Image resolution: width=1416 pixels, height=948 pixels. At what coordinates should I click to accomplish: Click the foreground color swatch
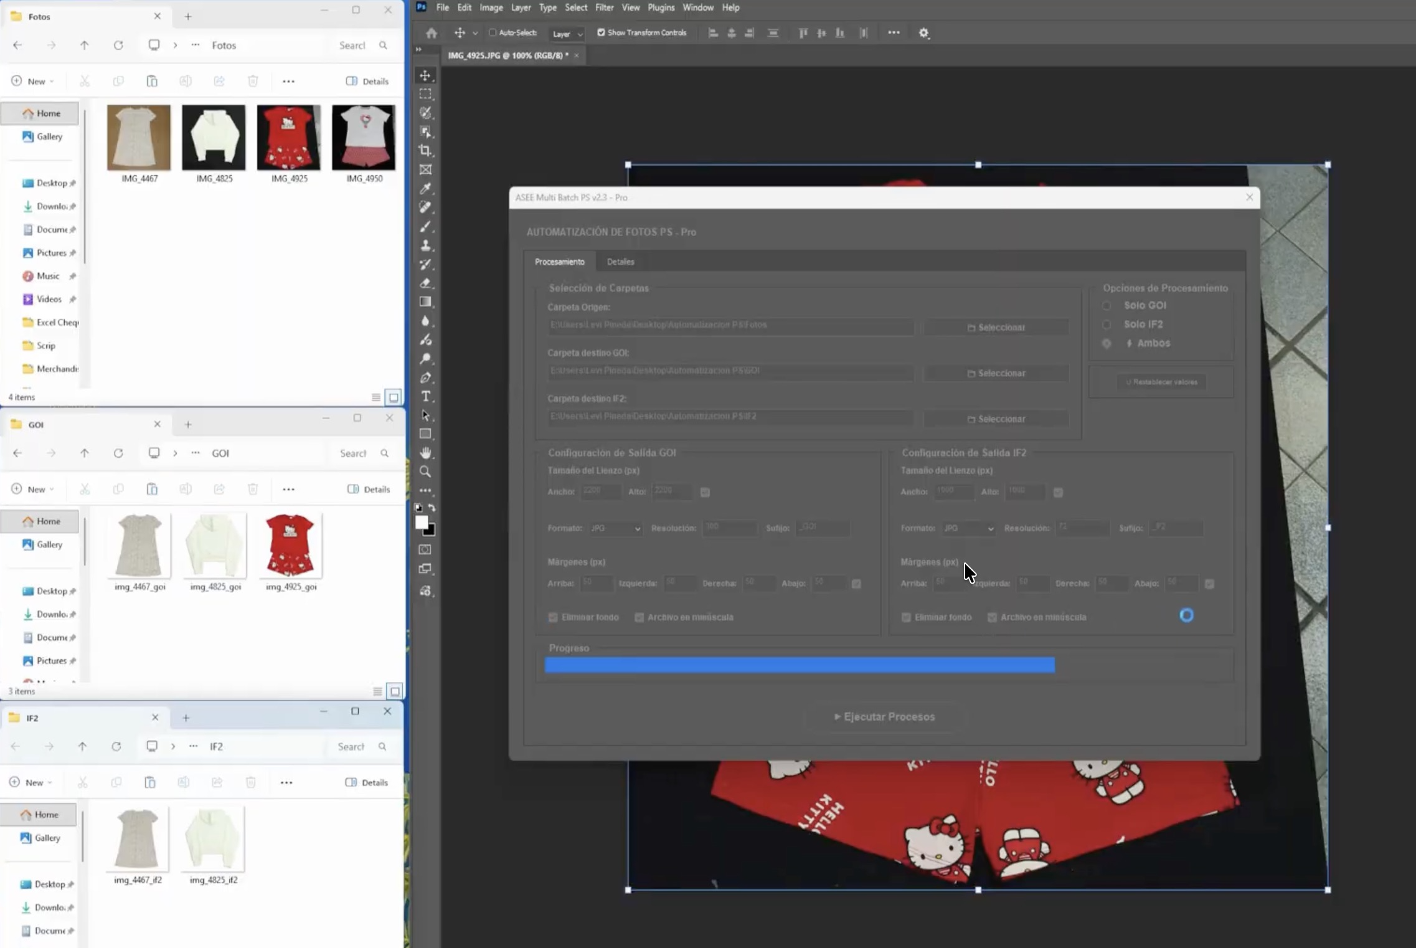click(x=422, y=522)
